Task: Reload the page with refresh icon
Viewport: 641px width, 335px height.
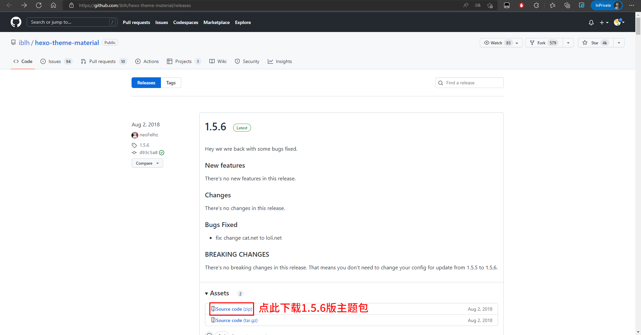Action: click(39, 5)
